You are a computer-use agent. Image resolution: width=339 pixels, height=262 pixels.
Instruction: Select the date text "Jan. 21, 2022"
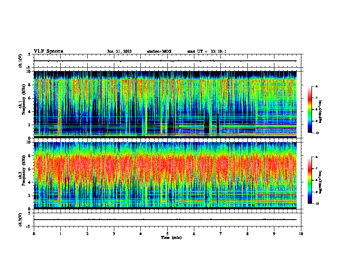(x=119, y=51)
